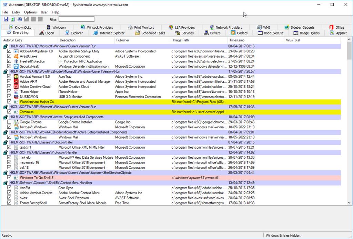The height and width of the screenshot is (239, 353).
Task: Click the Chromium entry icon
Action: [x=16, y=112]
